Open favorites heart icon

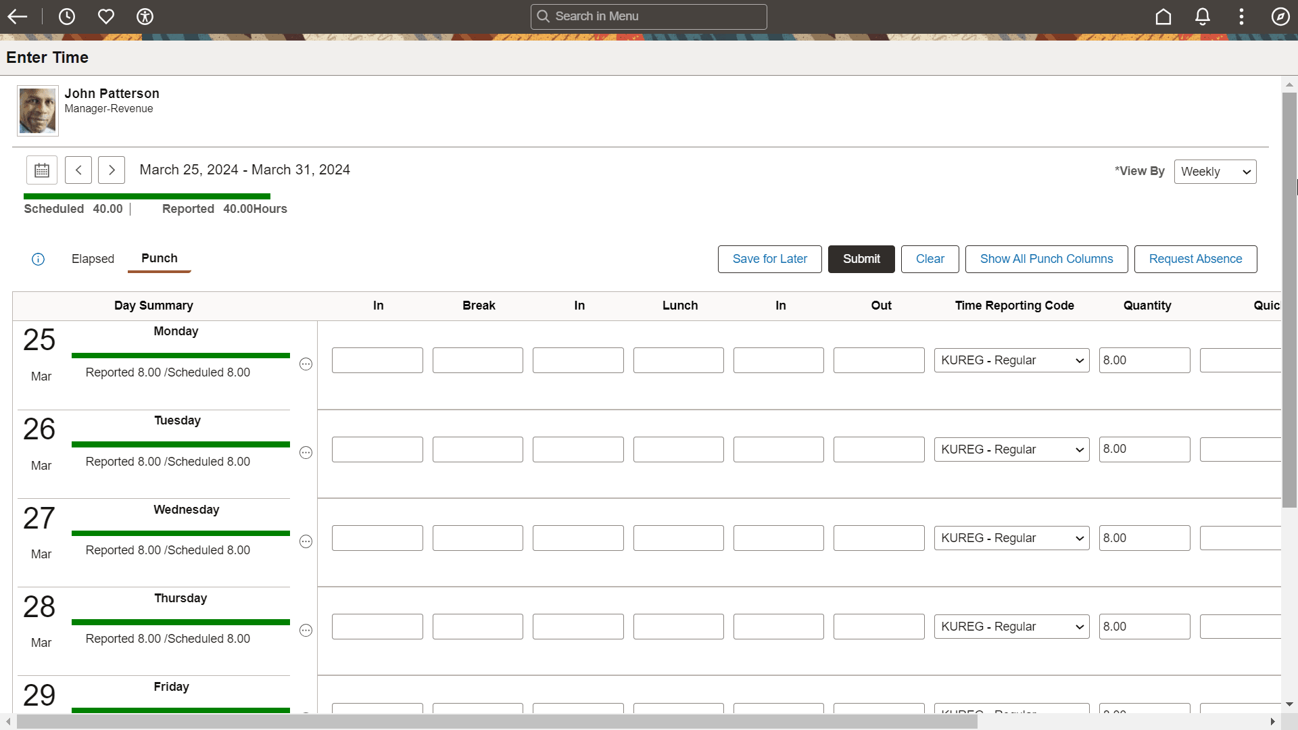[x=106, y=16]
